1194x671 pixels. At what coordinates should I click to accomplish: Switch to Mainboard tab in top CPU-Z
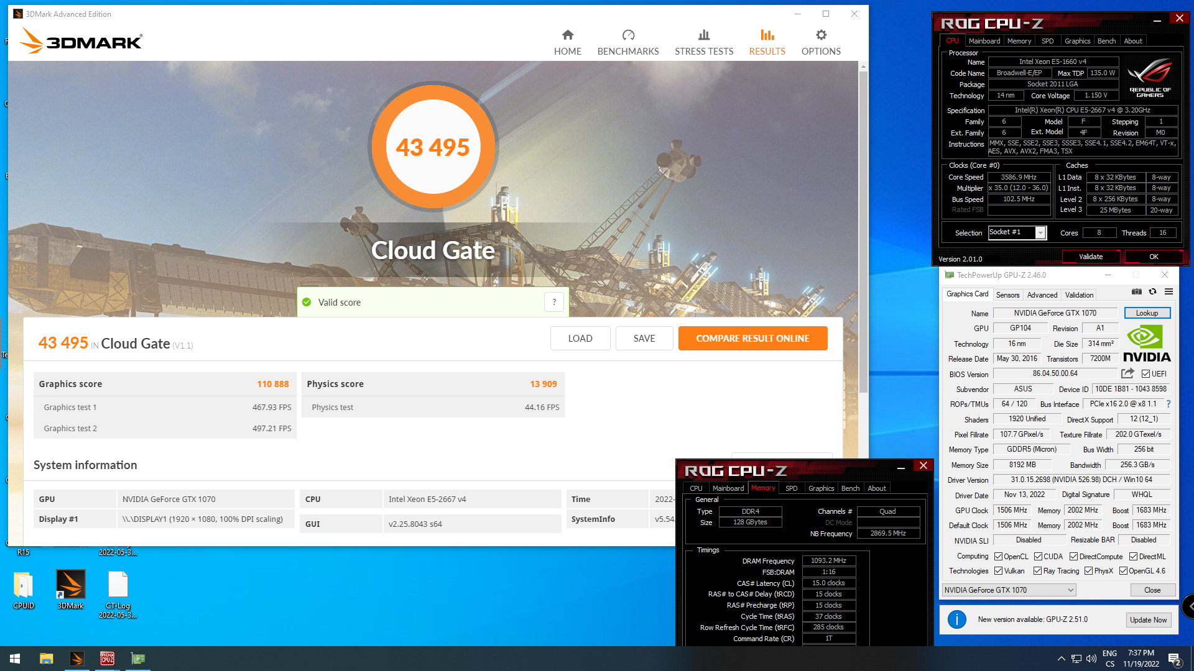point(984,41)
